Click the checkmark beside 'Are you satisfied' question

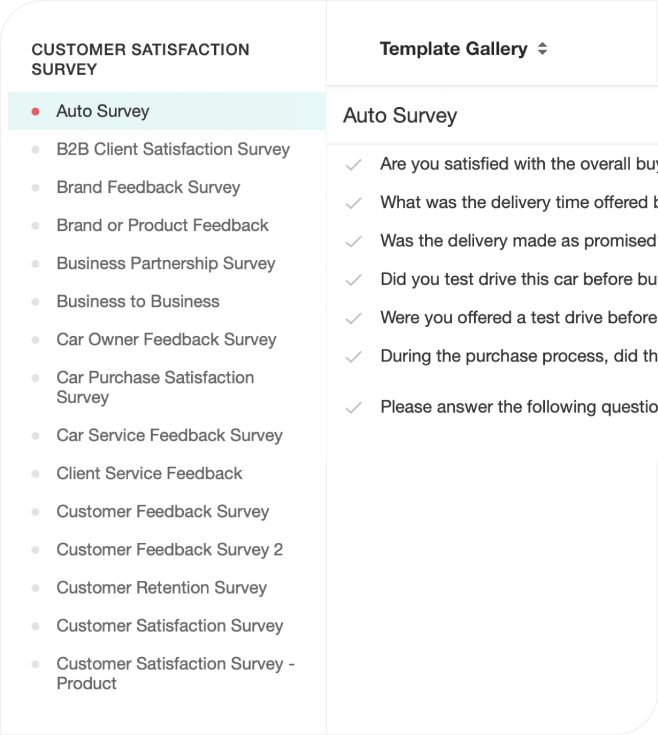(x=353, y=164)
